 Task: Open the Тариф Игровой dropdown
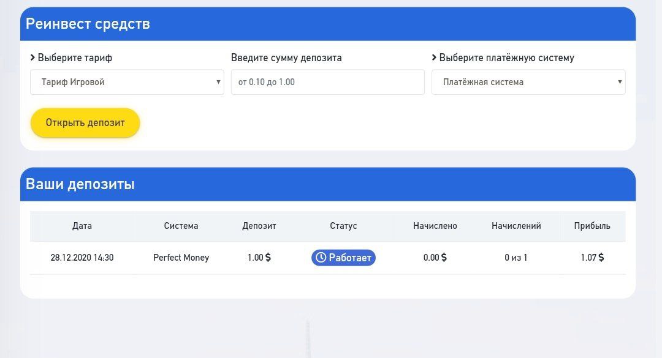pyautogui.click(x=127, y=82)
